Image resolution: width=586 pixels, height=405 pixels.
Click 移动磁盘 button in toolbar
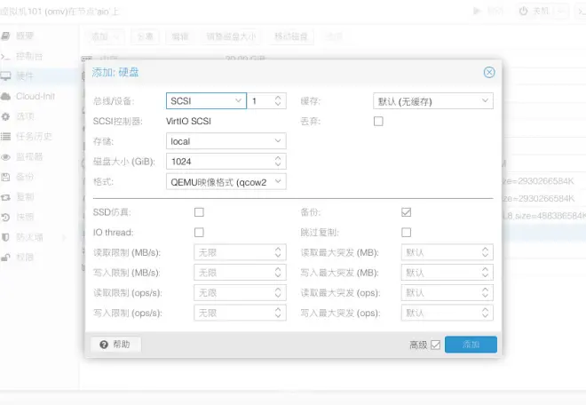pyautogui.click(x=290, y=36)
